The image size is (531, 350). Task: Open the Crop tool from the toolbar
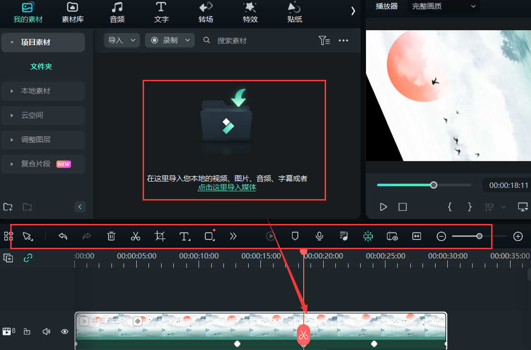[160, 236]
